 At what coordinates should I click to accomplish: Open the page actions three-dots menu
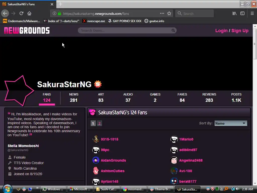pos(162,14)
